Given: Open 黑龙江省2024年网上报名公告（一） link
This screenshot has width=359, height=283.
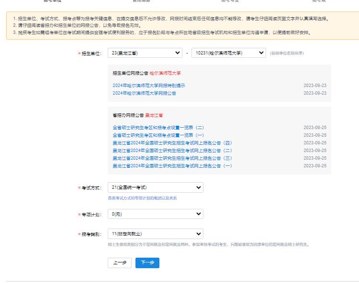Looking at the screenshot, I should click(x=172, y=166).
